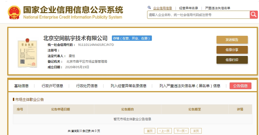Go to first page with 首页

point(150,131)
